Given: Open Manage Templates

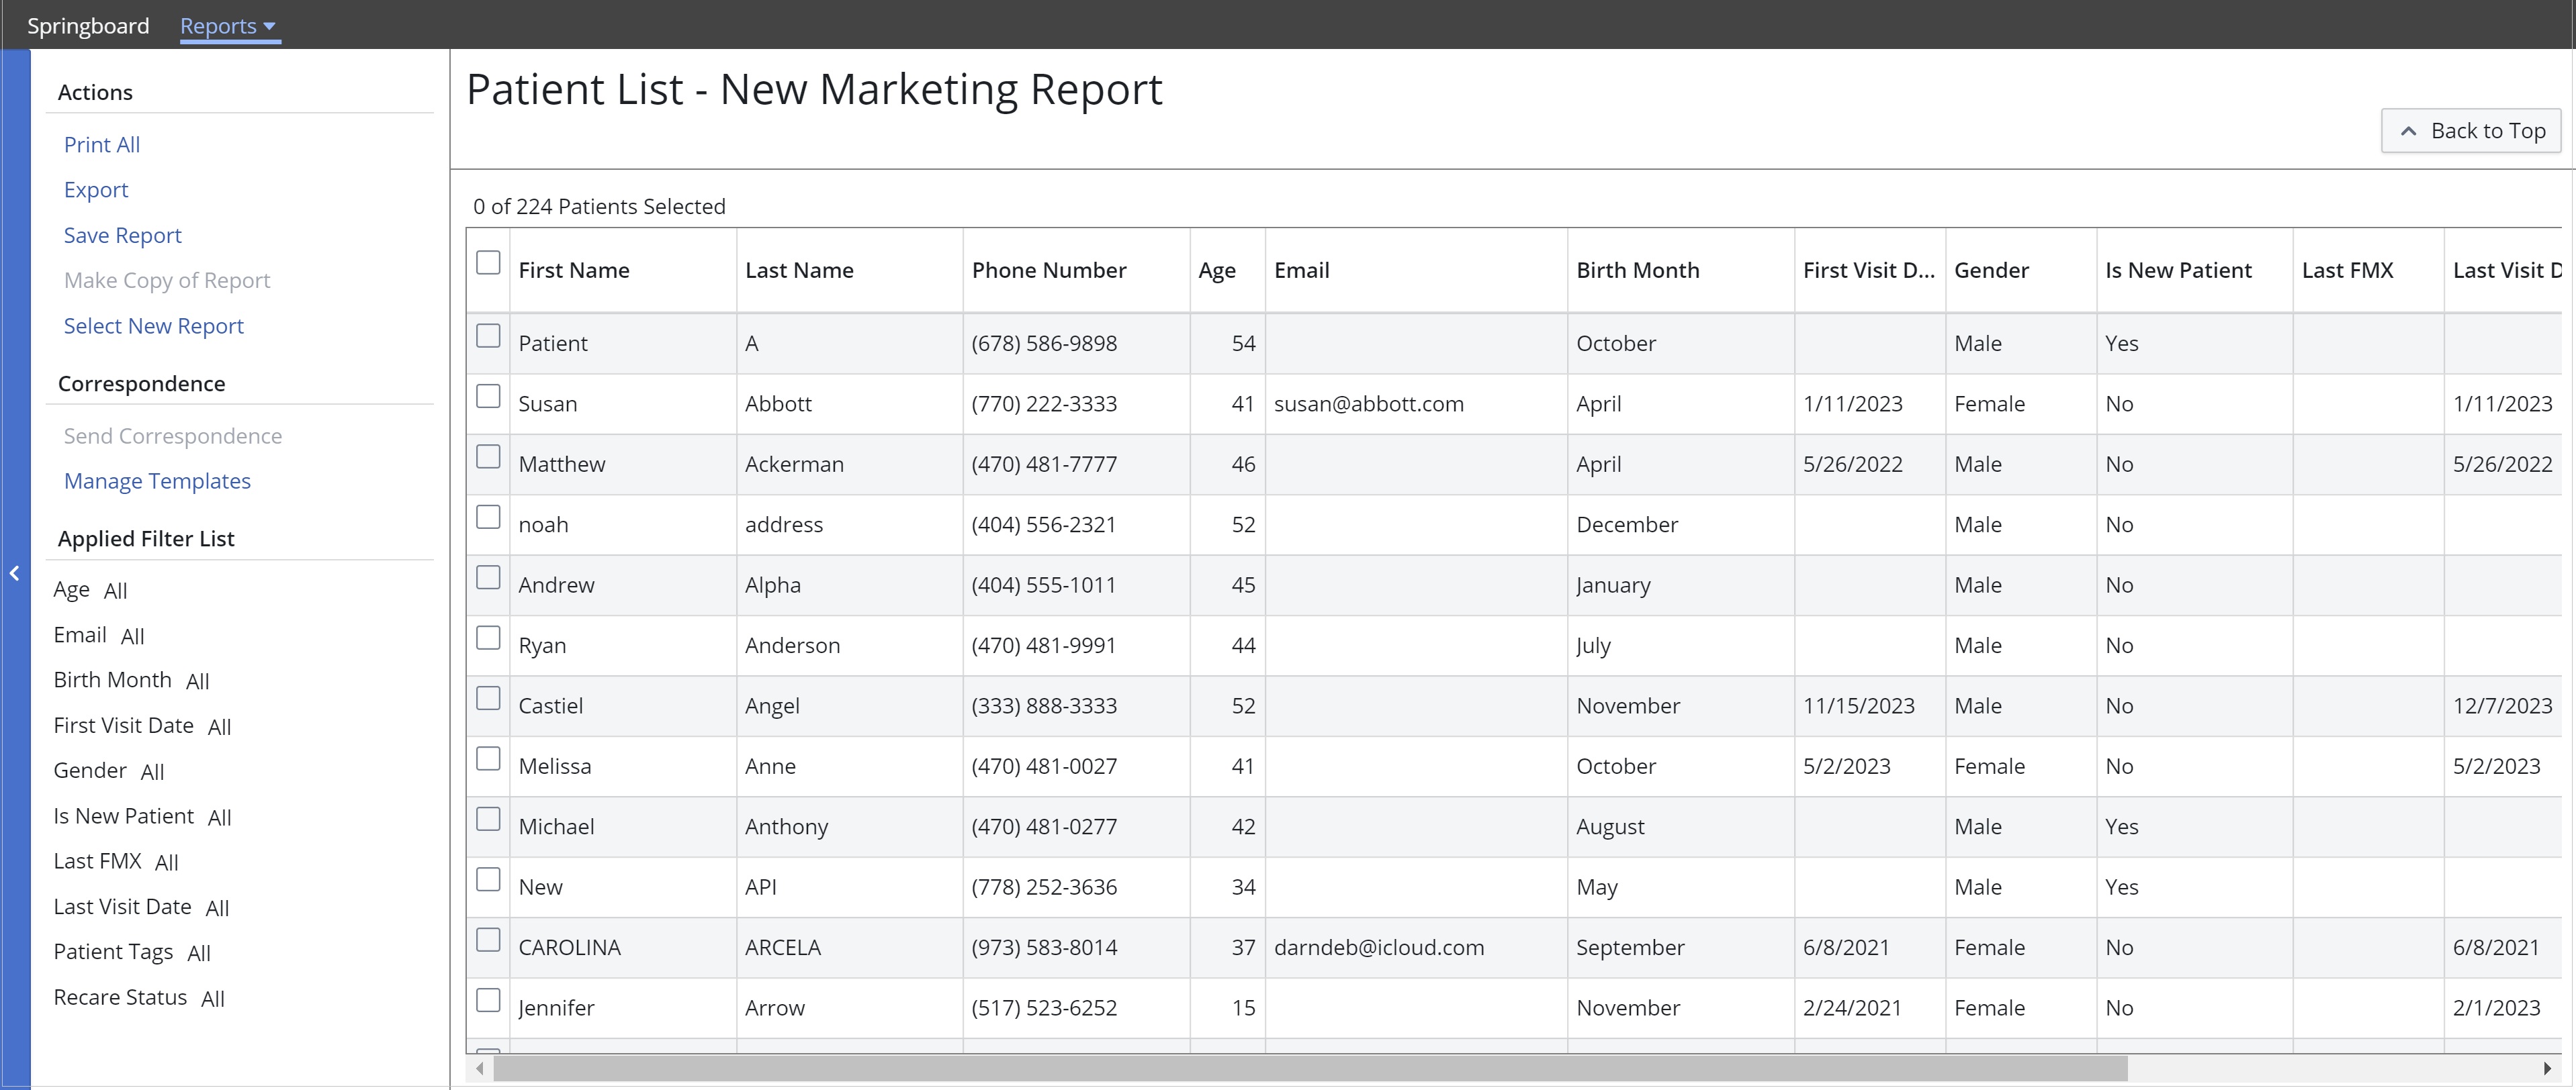Looking at the screenshot, I should tap(157, 481).
